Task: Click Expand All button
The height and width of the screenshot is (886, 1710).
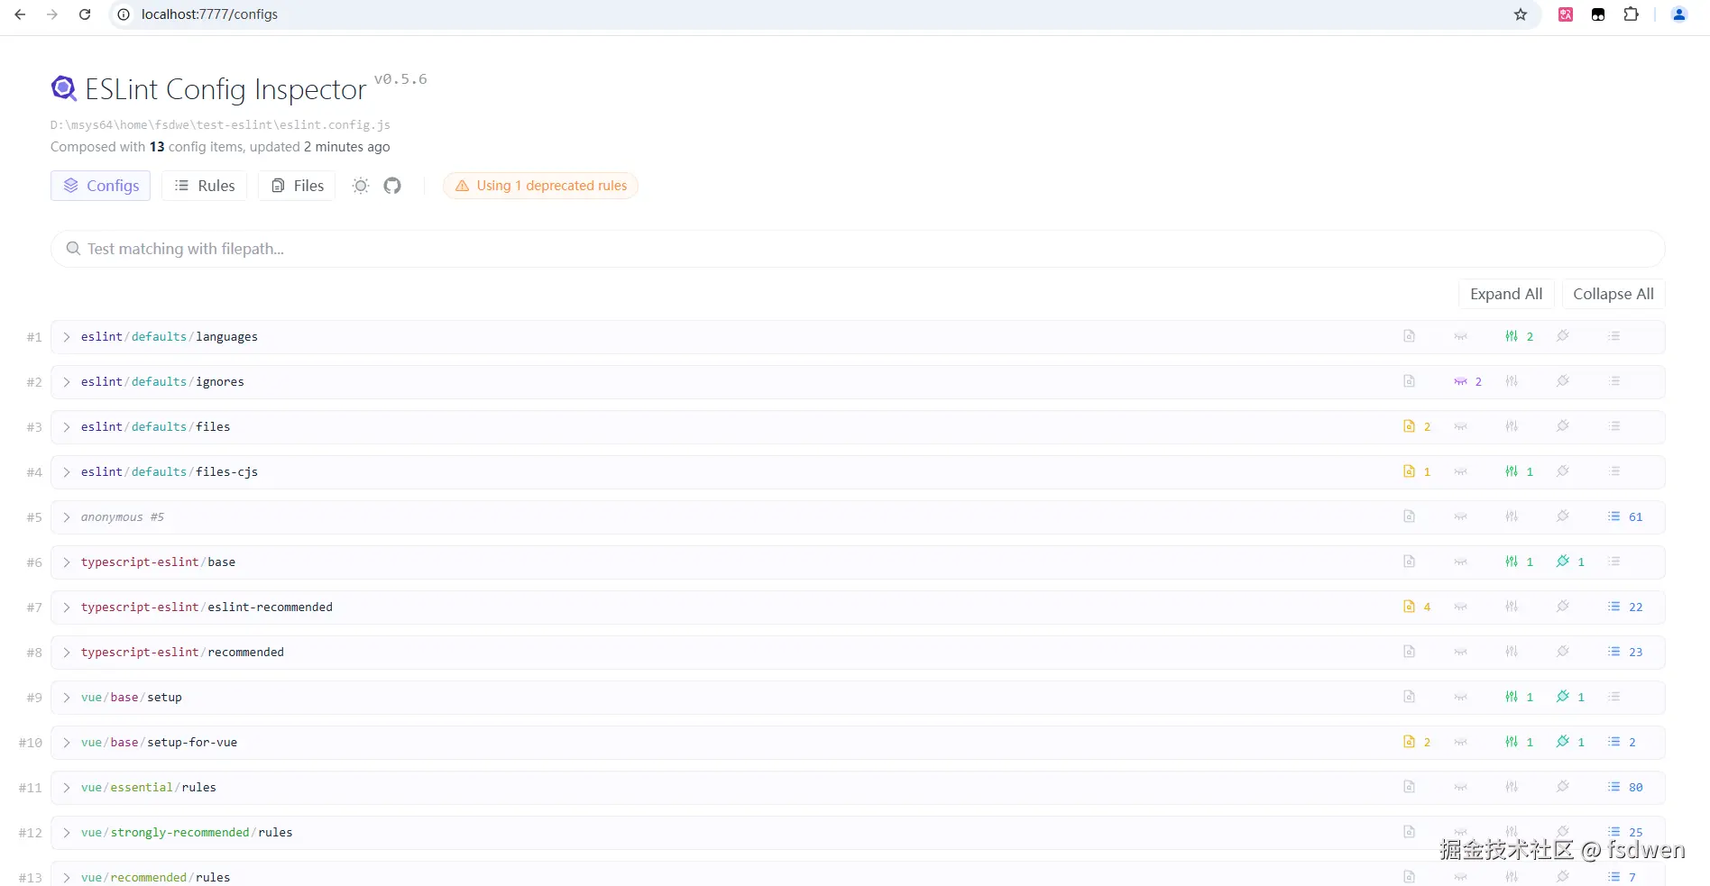Action: [1506, 294]
